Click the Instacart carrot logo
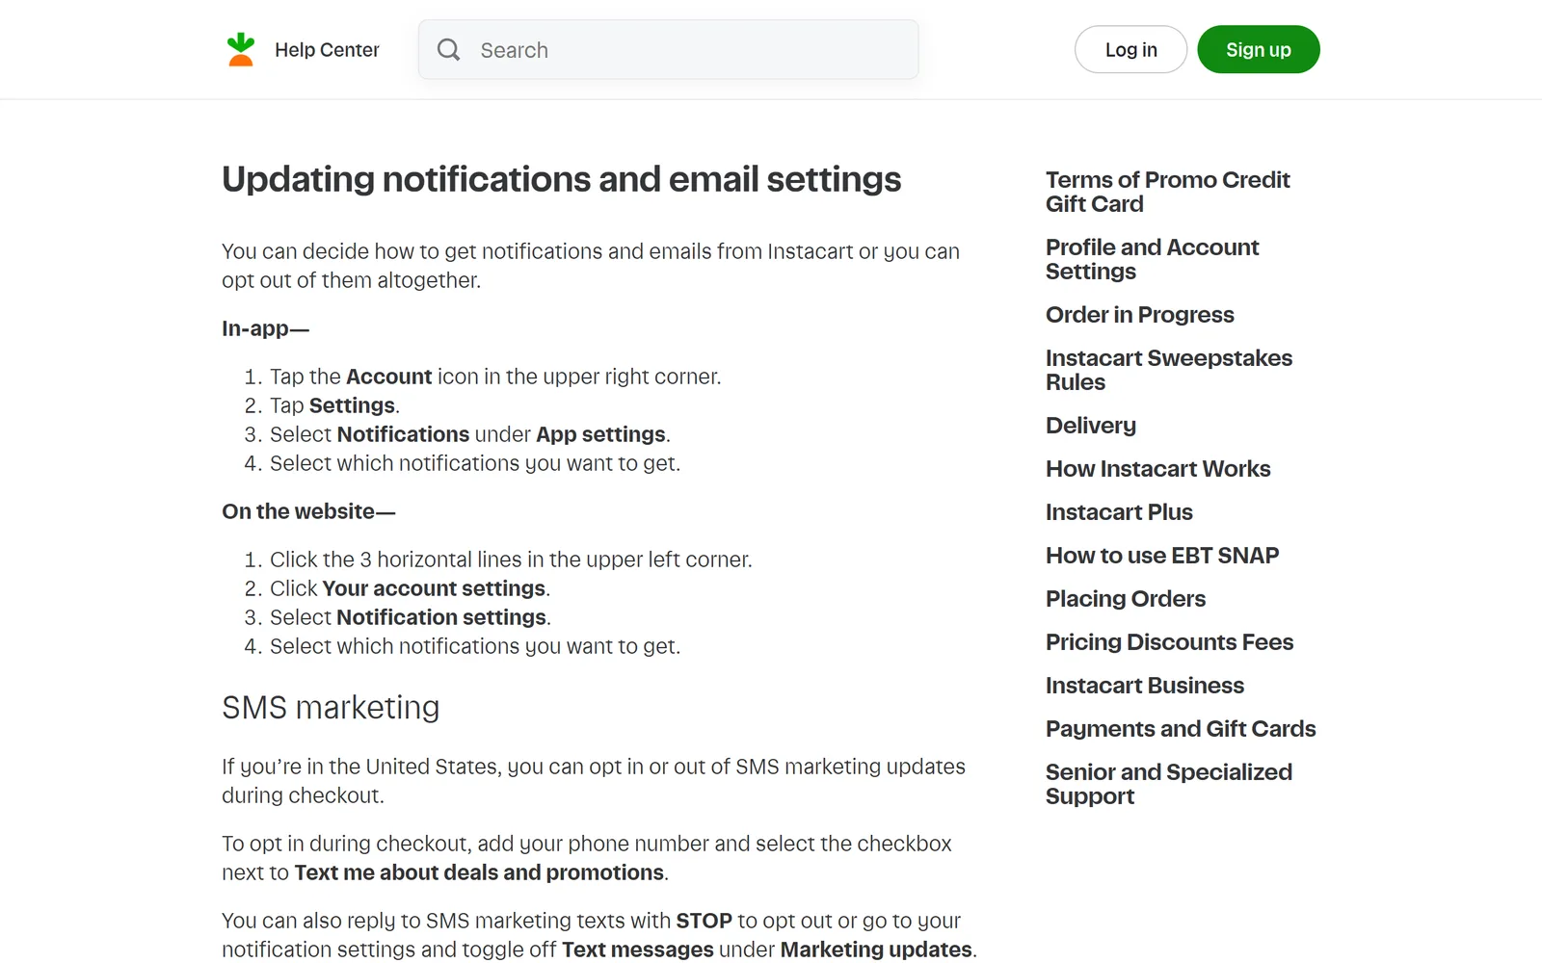 (240, 49)
